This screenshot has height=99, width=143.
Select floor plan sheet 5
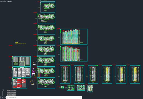pyautogui.click(x=46, y=72)
